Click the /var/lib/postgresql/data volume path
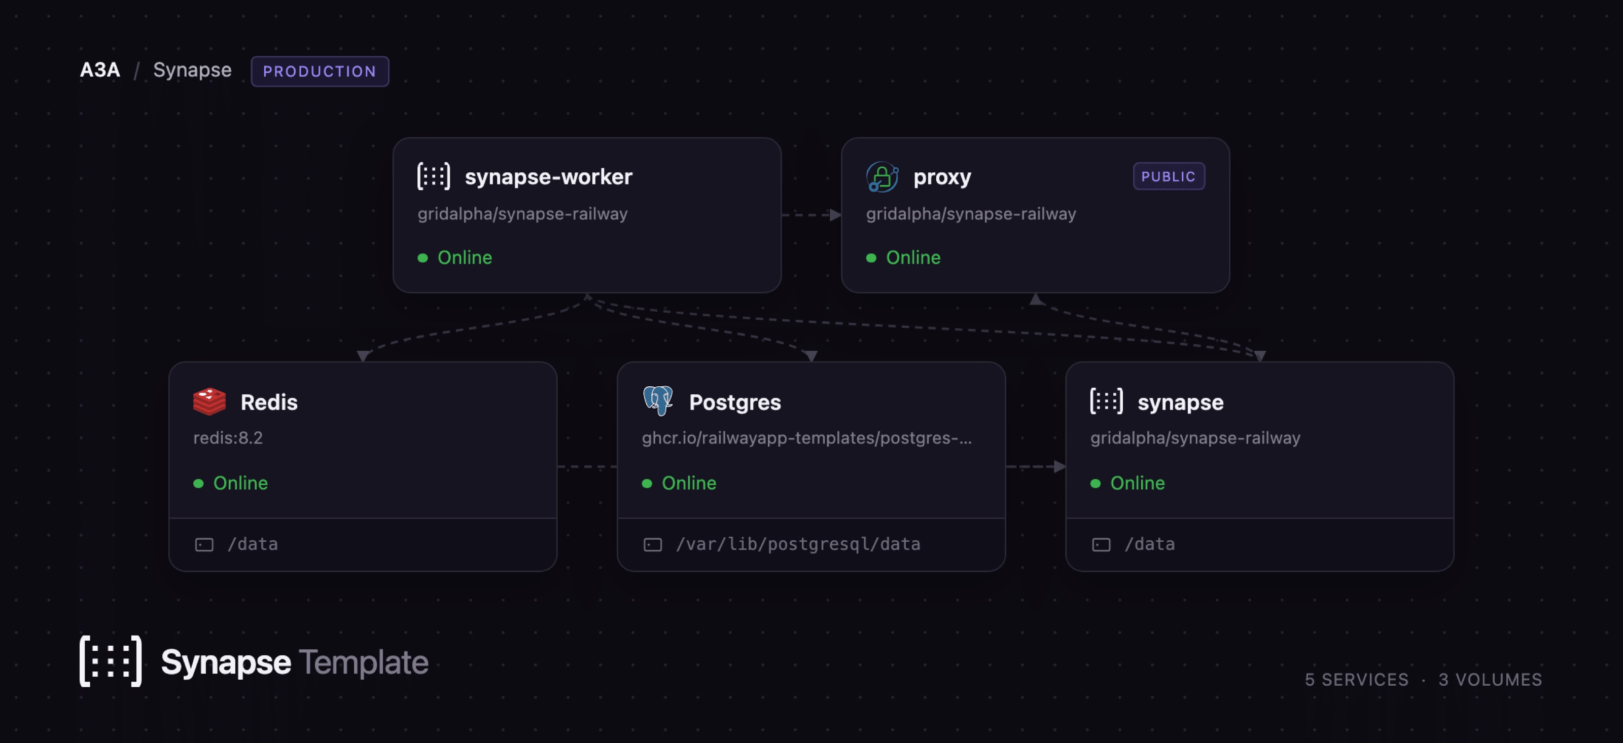1623x743 pixels. pos(798,545)
